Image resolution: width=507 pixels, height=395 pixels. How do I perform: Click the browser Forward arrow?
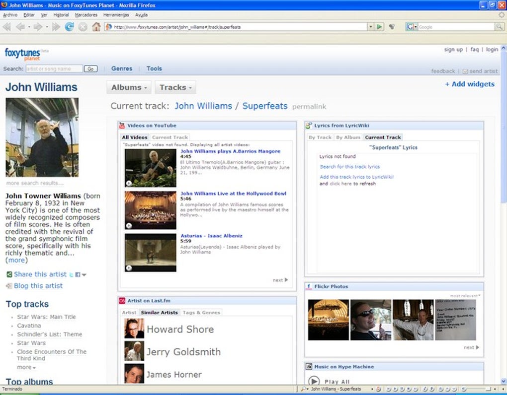point(38,27)
